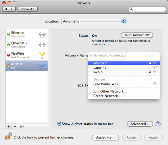Viewport: 168px width, 145px height.
Task: Click the Ethernet connection arrows icon
Action: pos(42,34)
